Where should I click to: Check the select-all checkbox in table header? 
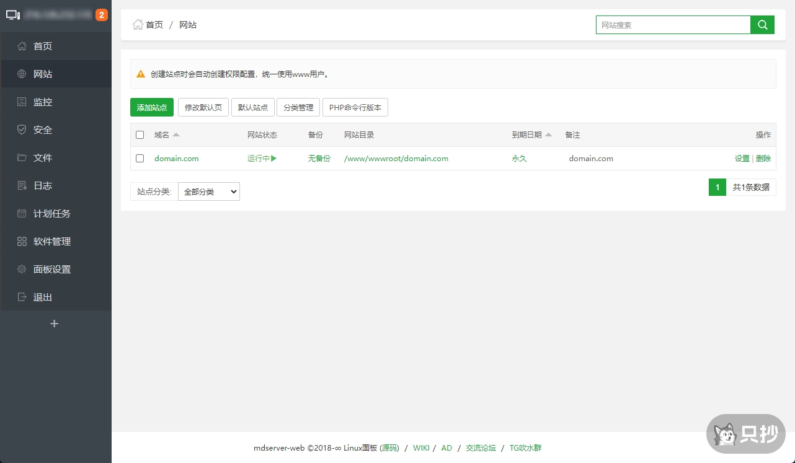140,134
